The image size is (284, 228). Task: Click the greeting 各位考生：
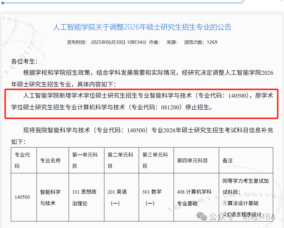tap(24, 61)
